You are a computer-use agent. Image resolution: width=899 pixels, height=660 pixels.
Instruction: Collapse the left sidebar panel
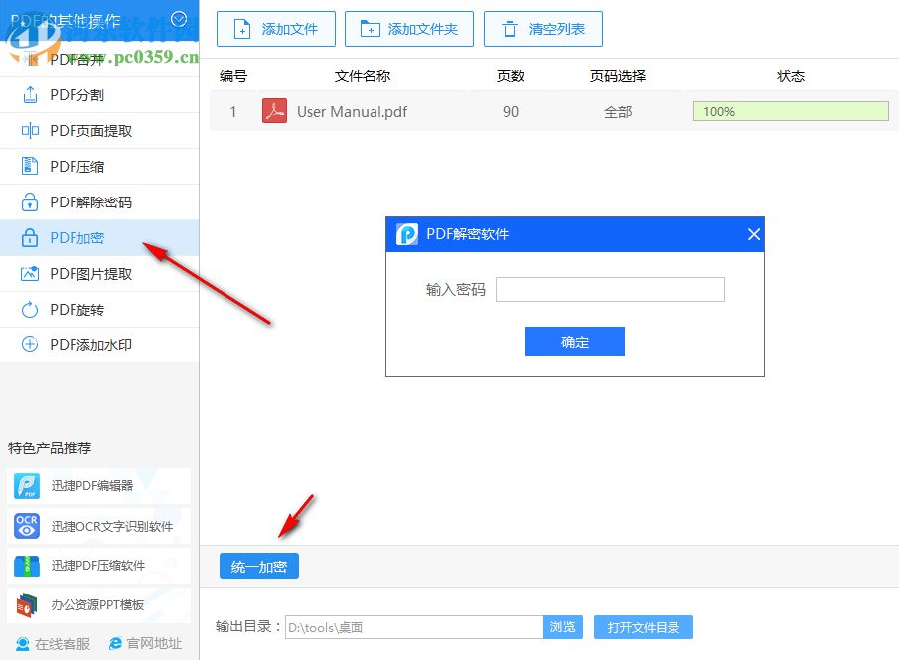(180, 18)
